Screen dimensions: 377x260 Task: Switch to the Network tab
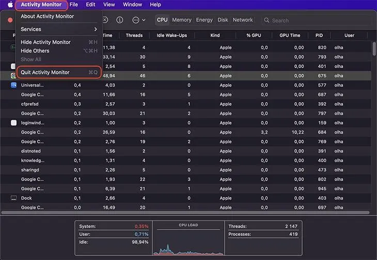coord(243,20)
